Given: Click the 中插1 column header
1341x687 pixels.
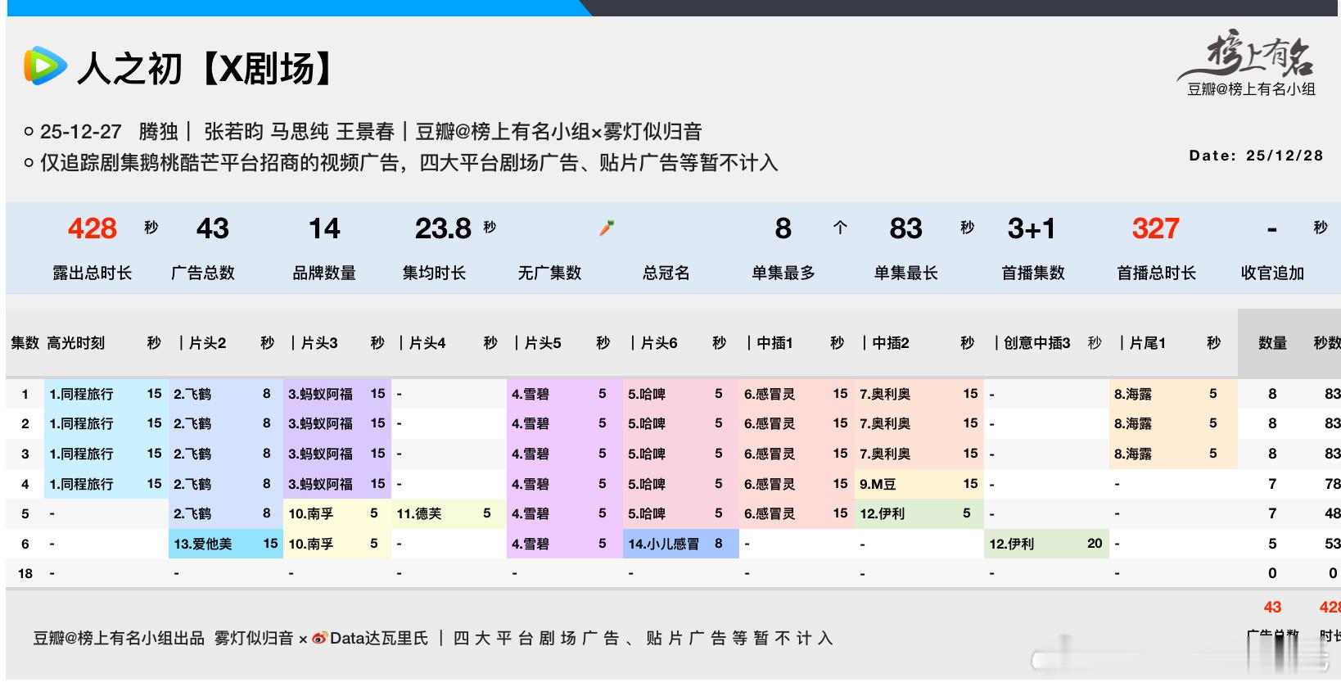Looking at the screenshot, I should 774,343.
